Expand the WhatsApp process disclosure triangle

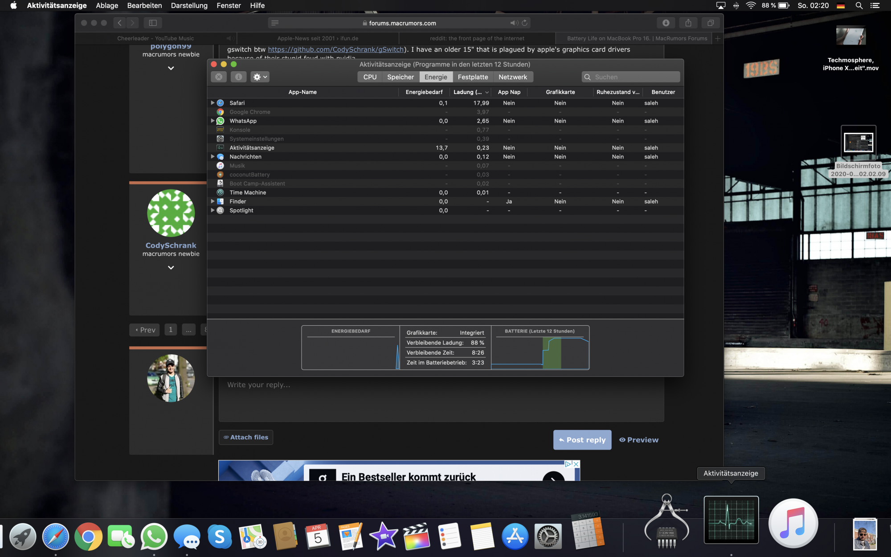pyautogui.click(x=213, y=121)
